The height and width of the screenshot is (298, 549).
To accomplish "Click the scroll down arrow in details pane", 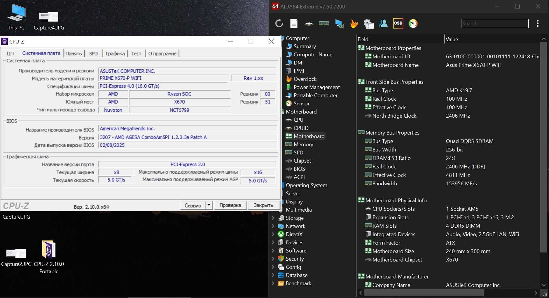I will click(544, 285).
